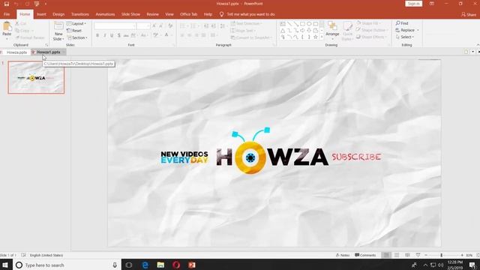The height and width of the screenshot is (270, 480).
Task: Select the triangle shape in Drawing gallery
Action: [x=283, y=30]
